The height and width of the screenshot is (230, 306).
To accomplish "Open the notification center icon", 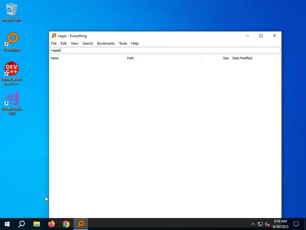I will click(296, 224).
